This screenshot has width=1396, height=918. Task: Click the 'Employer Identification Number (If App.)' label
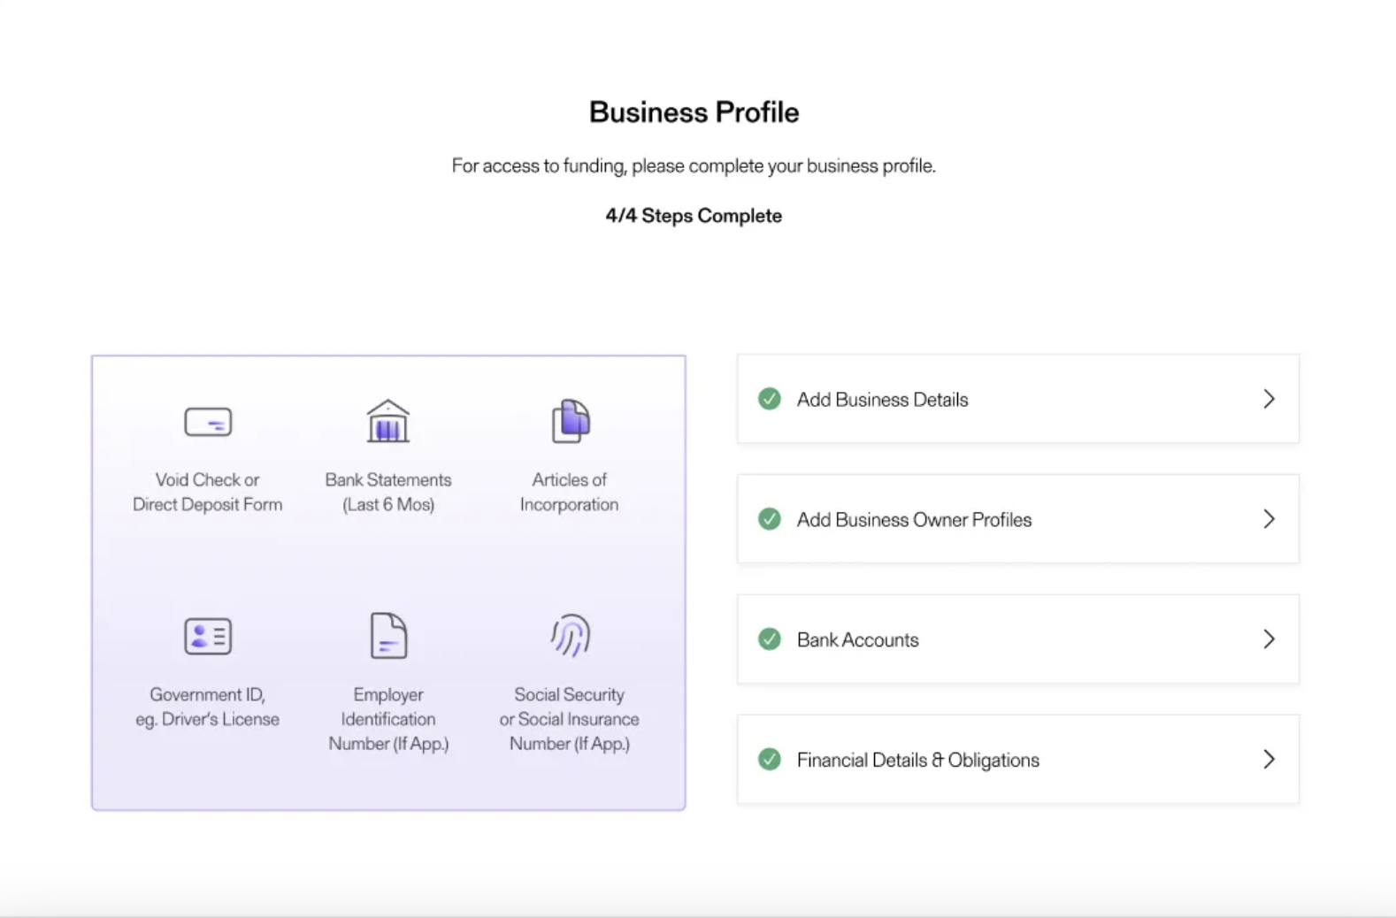(x=388, y=719)
